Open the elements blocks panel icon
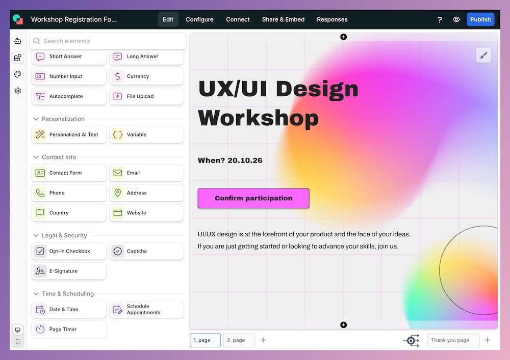Image resolution: width=510 pixels, height=360 pixels. [17, 58]
